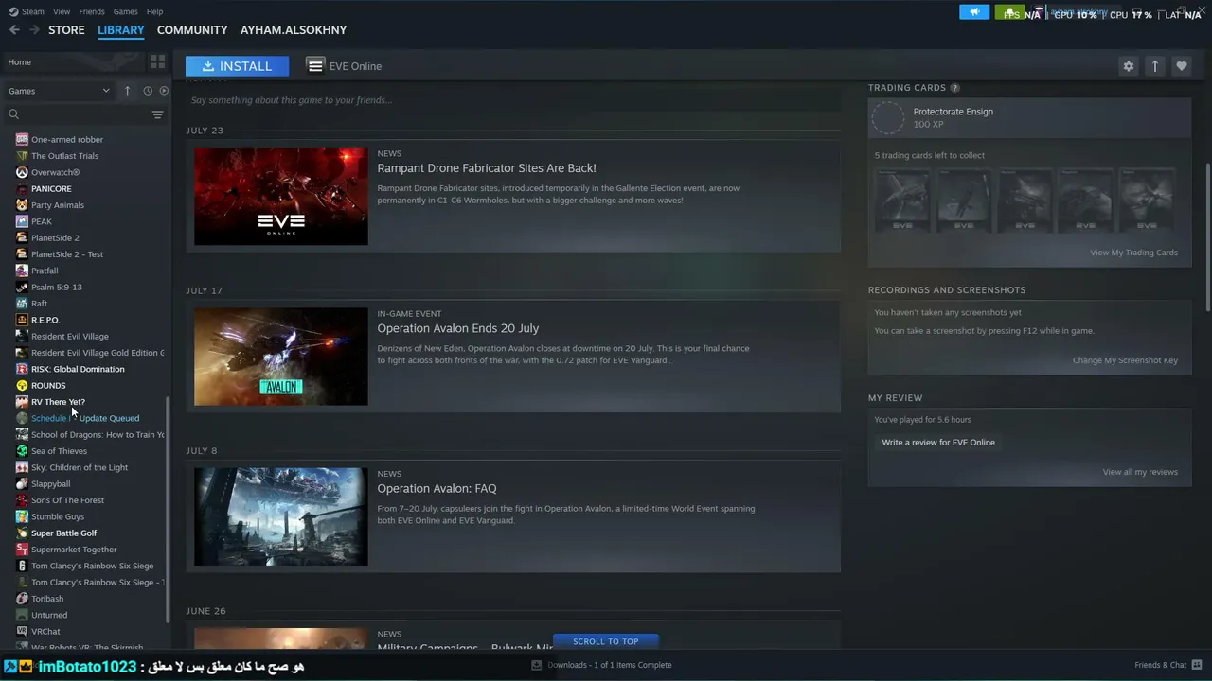The image size is (1212, 681).
Task: Open the Games collection dropdown
Action: 59,91
